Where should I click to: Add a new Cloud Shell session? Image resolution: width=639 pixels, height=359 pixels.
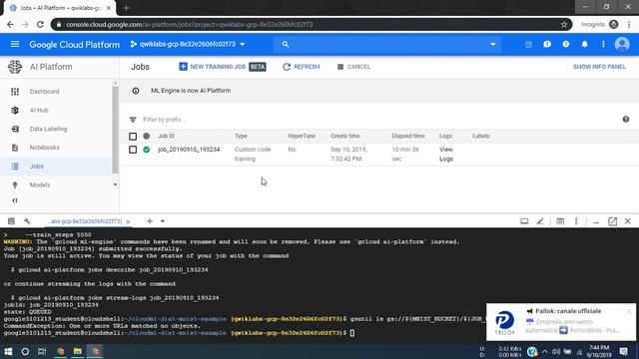150,221
